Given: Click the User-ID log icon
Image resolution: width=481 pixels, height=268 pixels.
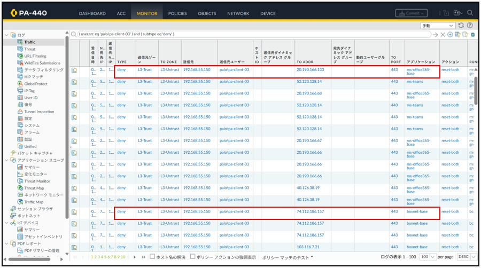Looking at the screenshot, I should click(x=20, y=98).
